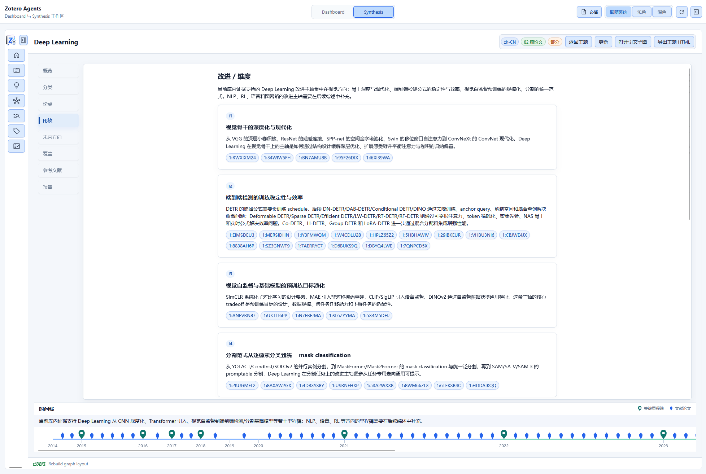Open citation 1:7QNPCD5X
This screenshot has width=706, height=474.
coord(414,246)
